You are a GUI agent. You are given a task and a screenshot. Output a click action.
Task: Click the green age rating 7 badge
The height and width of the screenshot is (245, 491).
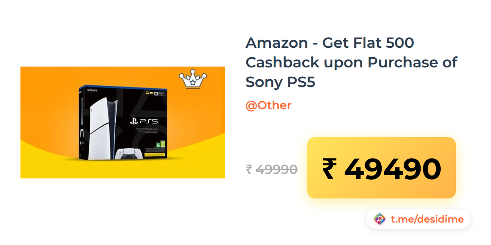point(163,144)
